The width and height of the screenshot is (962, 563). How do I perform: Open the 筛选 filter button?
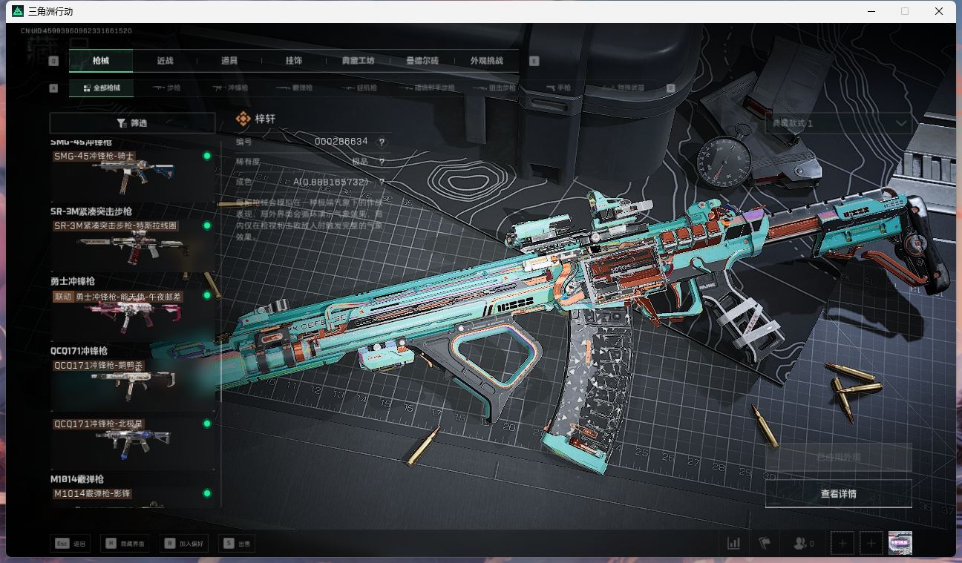(132, 123)
